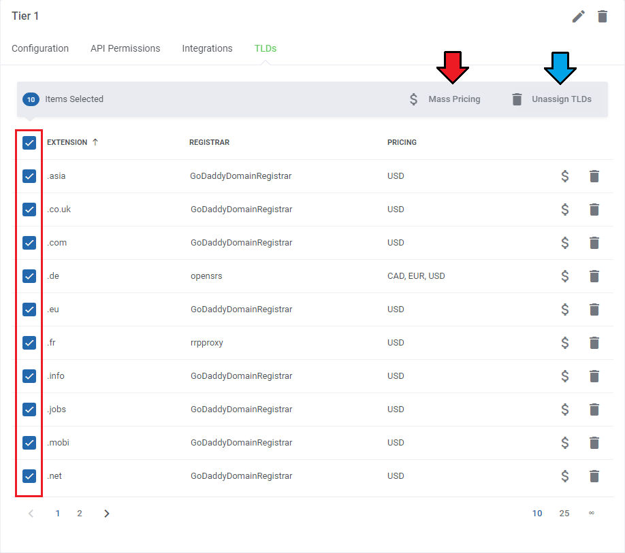Screen dimensions: 625x553
Task: Click the .com extension name
Action: [57, 243]
